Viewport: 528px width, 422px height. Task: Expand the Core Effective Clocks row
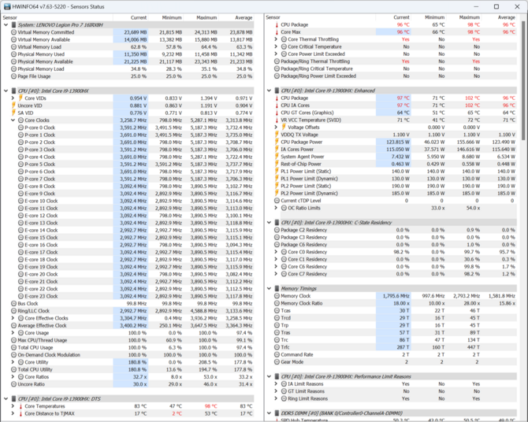[13, 318]
